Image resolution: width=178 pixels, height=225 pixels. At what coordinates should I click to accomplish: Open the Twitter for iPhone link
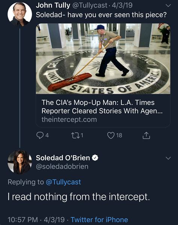[x=99, y=220]
